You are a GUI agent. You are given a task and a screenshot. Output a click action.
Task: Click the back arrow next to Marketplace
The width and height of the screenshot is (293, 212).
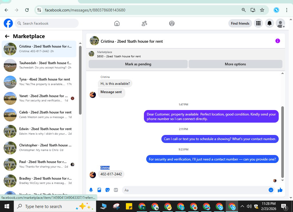coord(7,36)
